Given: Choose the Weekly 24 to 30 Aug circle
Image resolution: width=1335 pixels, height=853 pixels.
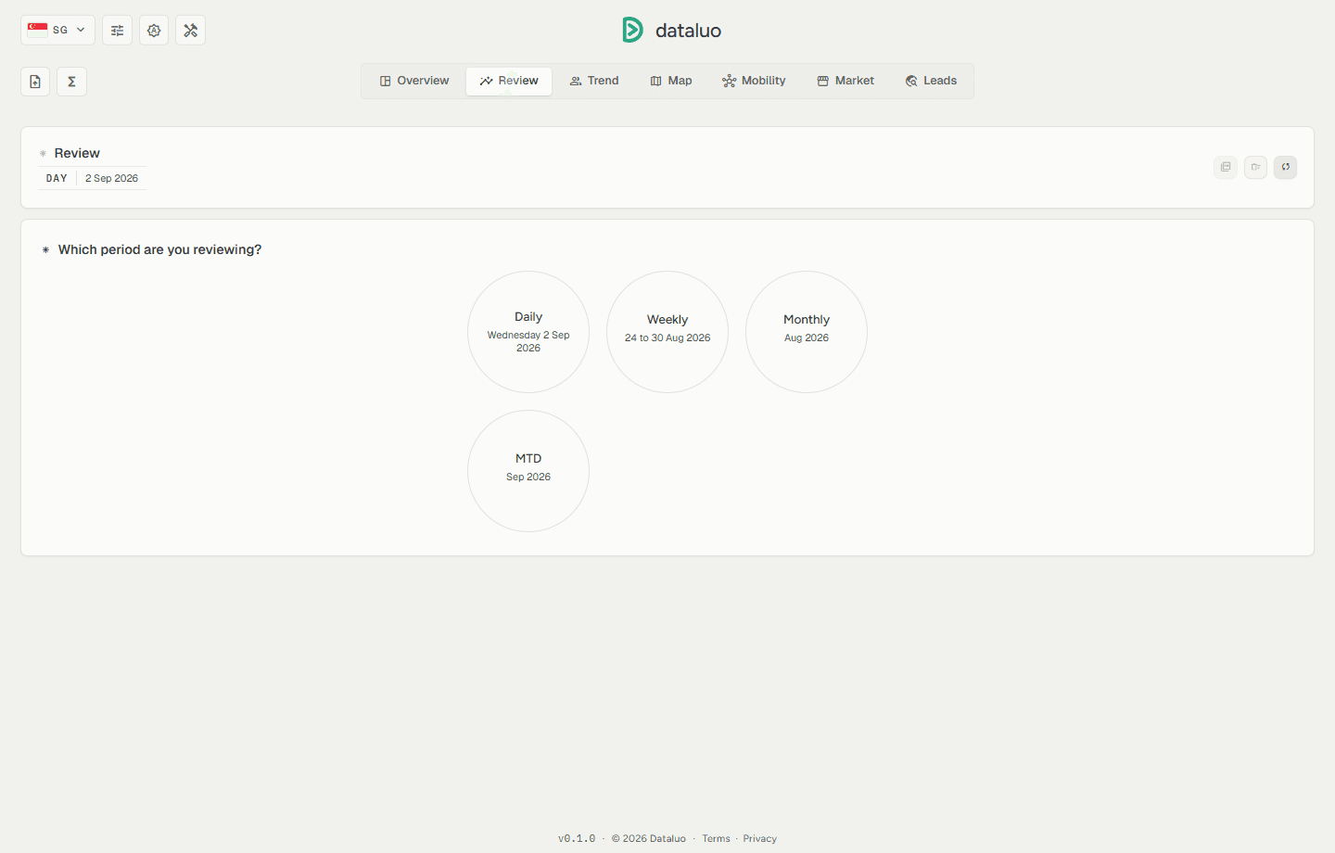Looking at the screenshot, I should pos(667,332).
